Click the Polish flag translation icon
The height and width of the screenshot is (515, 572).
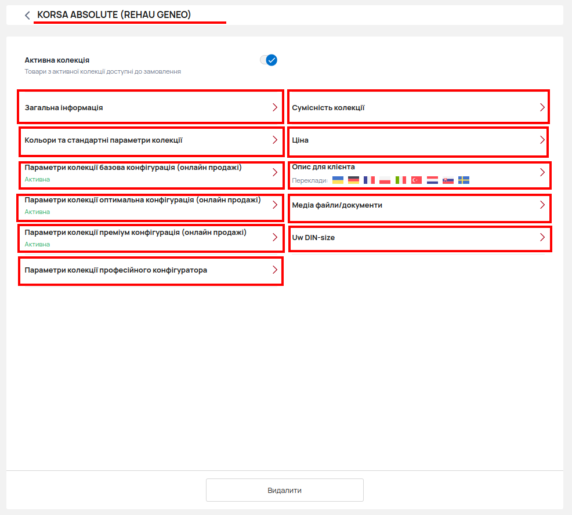coord(385,180)
